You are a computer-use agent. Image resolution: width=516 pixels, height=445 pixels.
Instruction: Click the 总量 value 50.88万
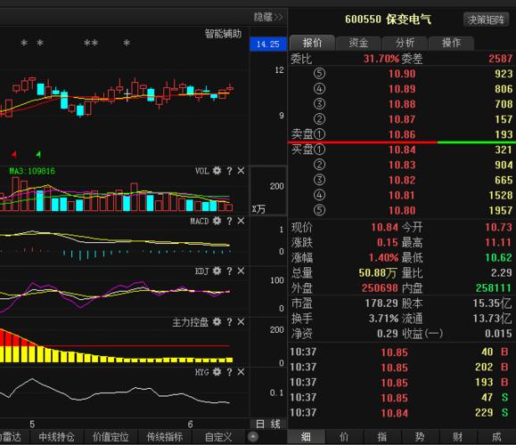point(378,272)
